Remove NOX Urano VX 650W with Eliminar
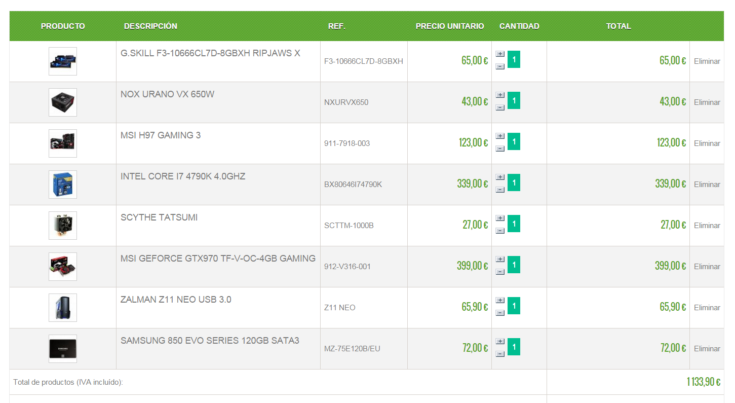 [707, 102]
